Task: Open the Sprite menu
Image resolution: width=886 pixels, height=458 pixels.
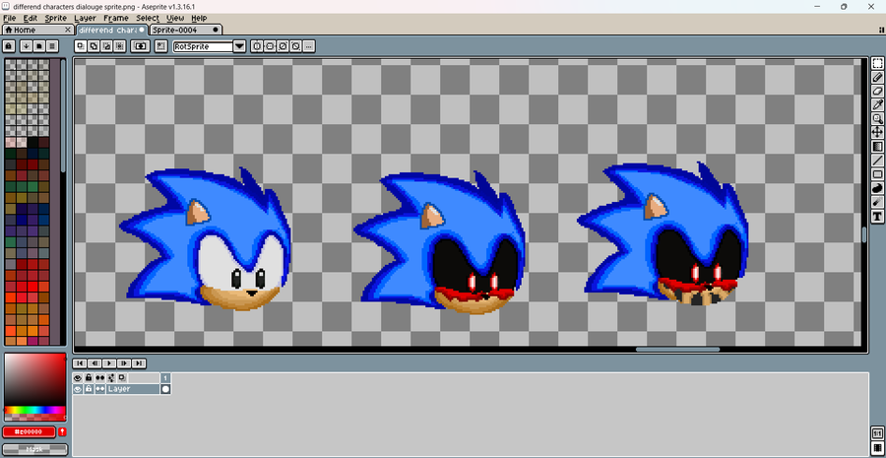Action: pos(55,18)
